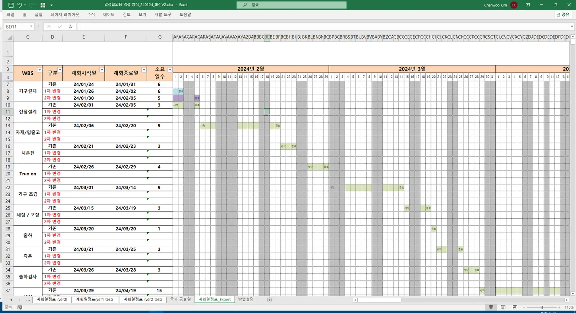Switch to 계획일정표 (ver2) sheet

[52, 299]
